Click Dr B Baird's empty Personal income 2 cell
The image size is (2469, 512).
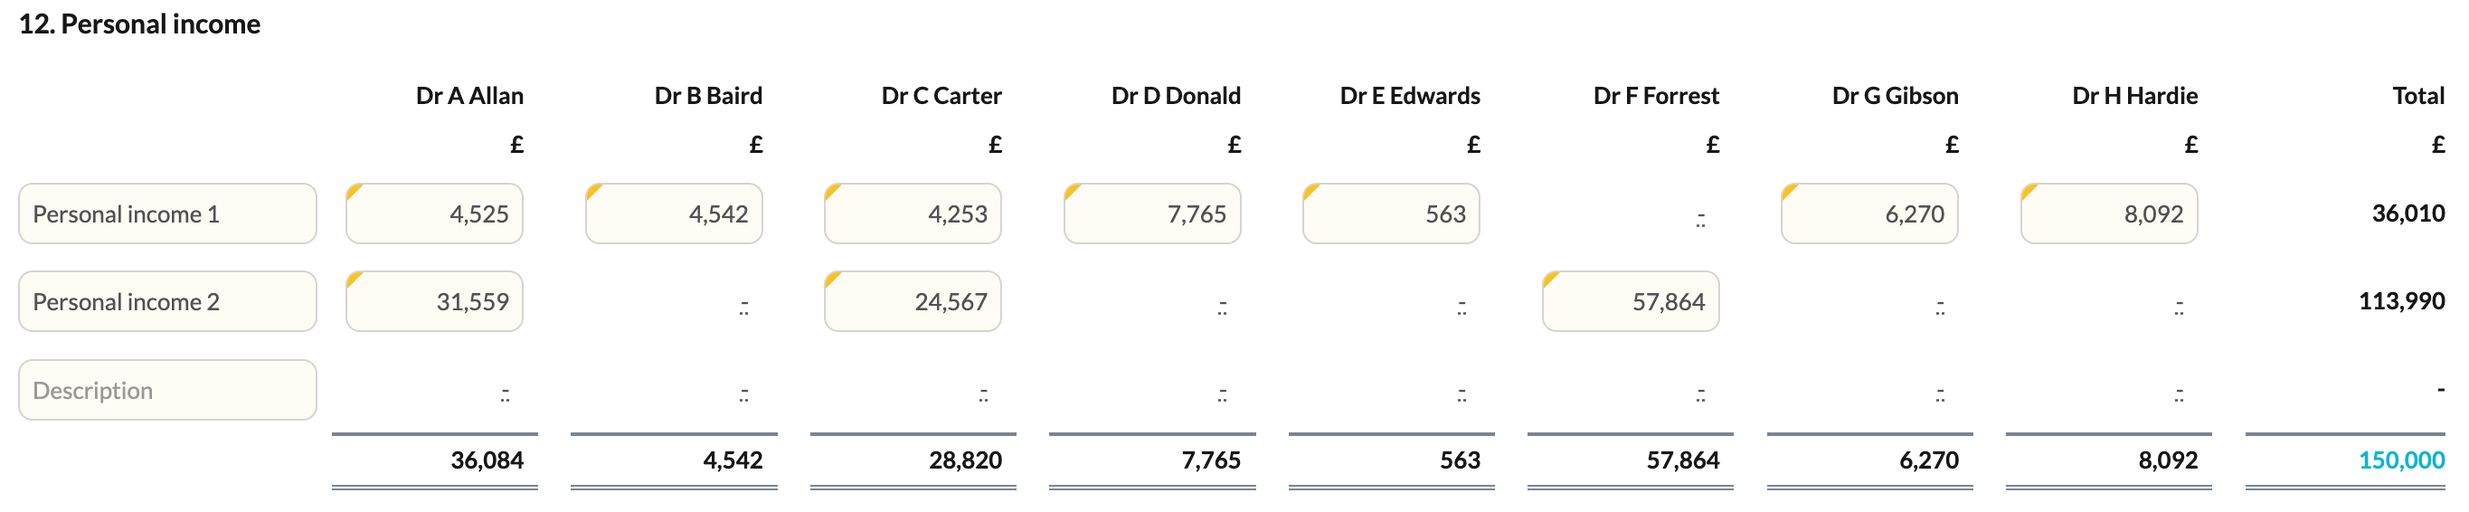pos(674,302)
